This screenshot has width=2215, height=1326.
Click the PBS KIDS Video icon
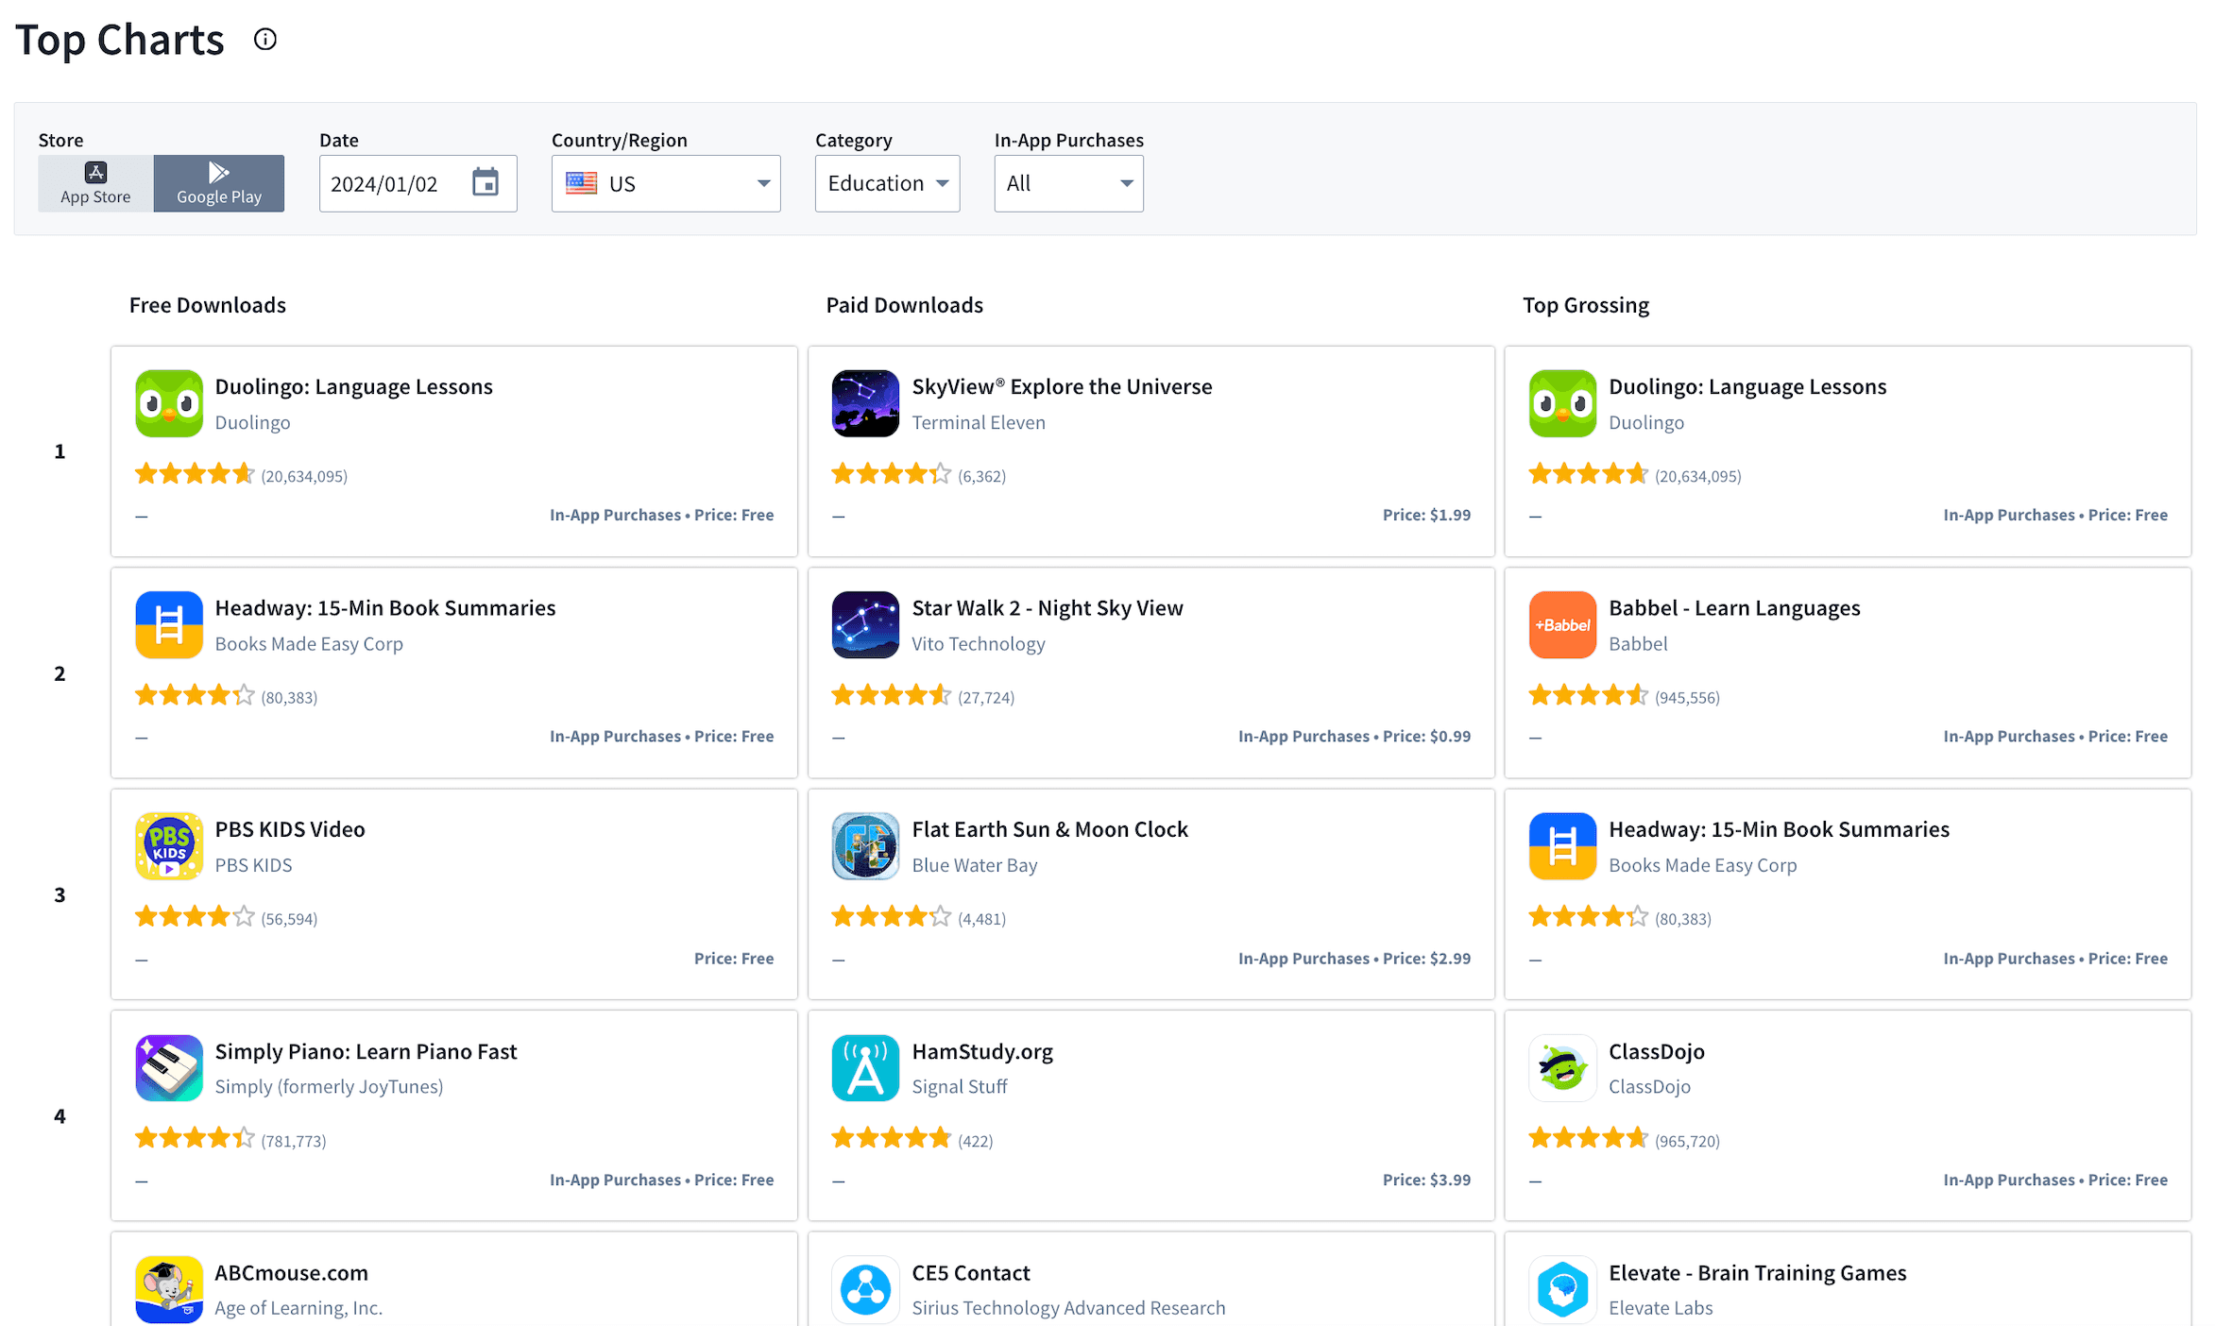tap(169, 845)
